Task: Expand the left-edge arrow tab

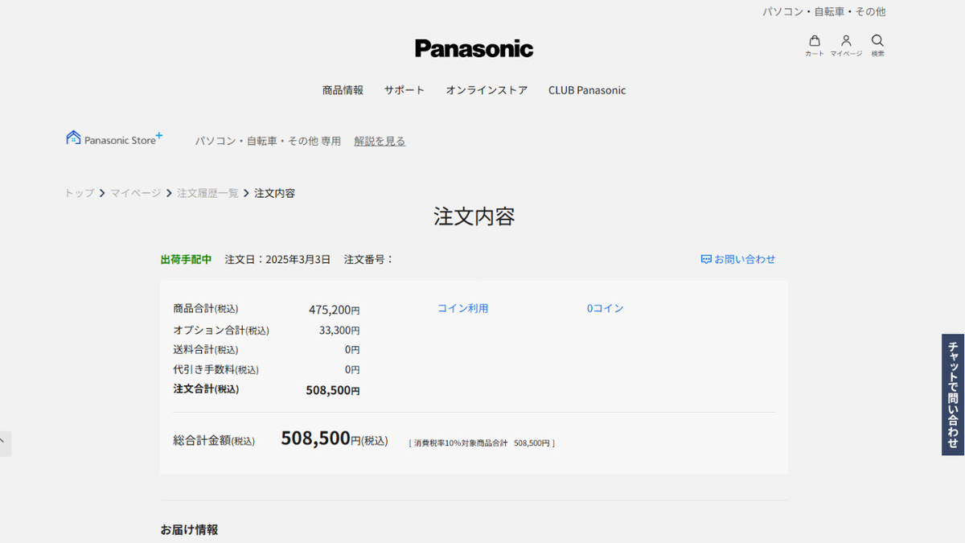Action: click(x=5, y=443)
